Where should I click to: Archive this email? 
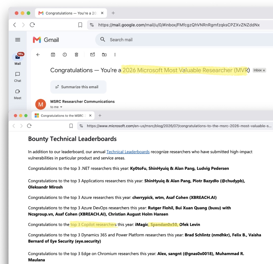click(x=53, y=55)
